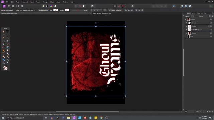The height and width of the screenshot is (120, 214).
Task: Toggle the Quick Mask icon
Action: click(92, 6)
